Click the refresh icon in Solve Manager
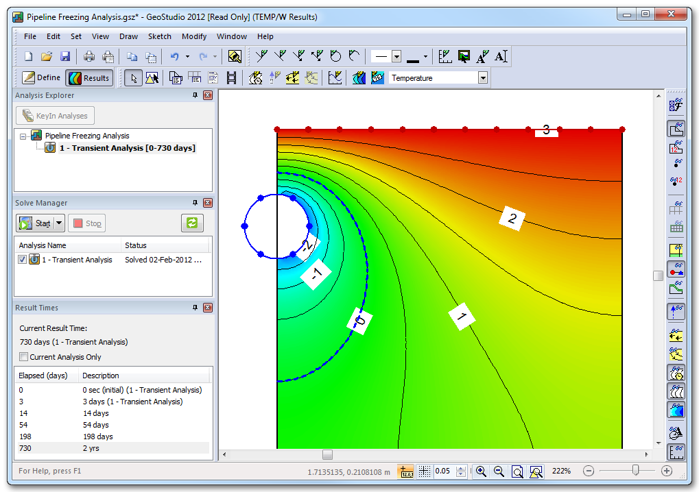This screenshot has height=492, width=699. [192, 223]
